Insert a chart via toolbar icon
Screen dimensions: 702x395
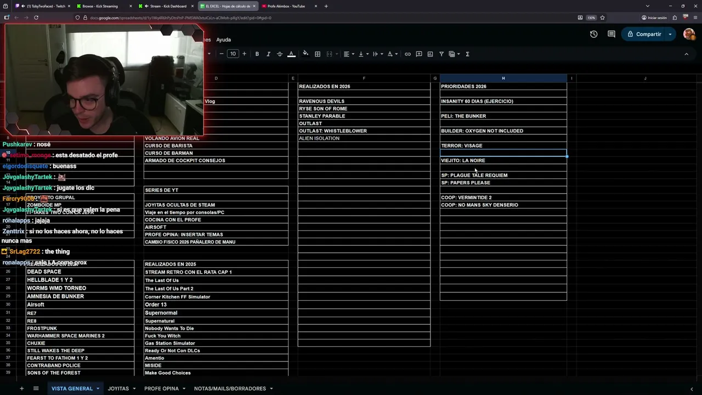(430, 54)
